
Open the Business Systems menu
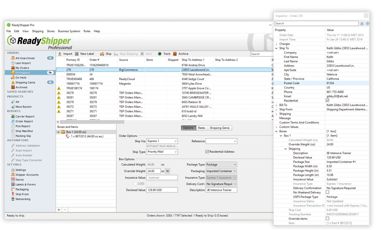pos(69,31)
